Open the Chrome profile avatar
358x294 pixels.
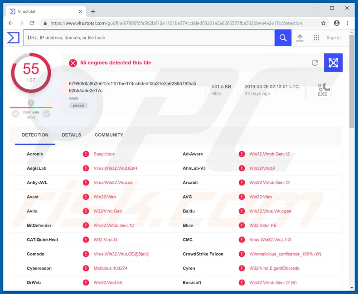[x=337, y=23]
